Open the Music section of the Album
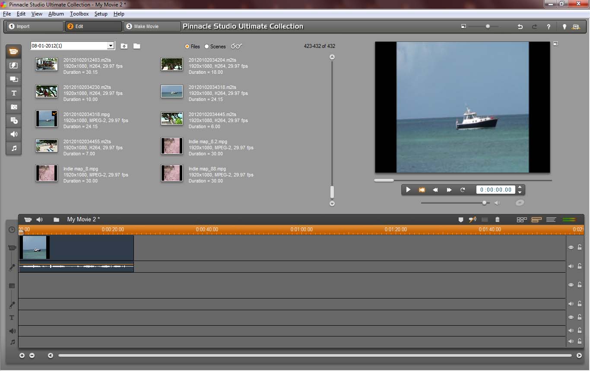The image size is (590, 371). point(14,148)
